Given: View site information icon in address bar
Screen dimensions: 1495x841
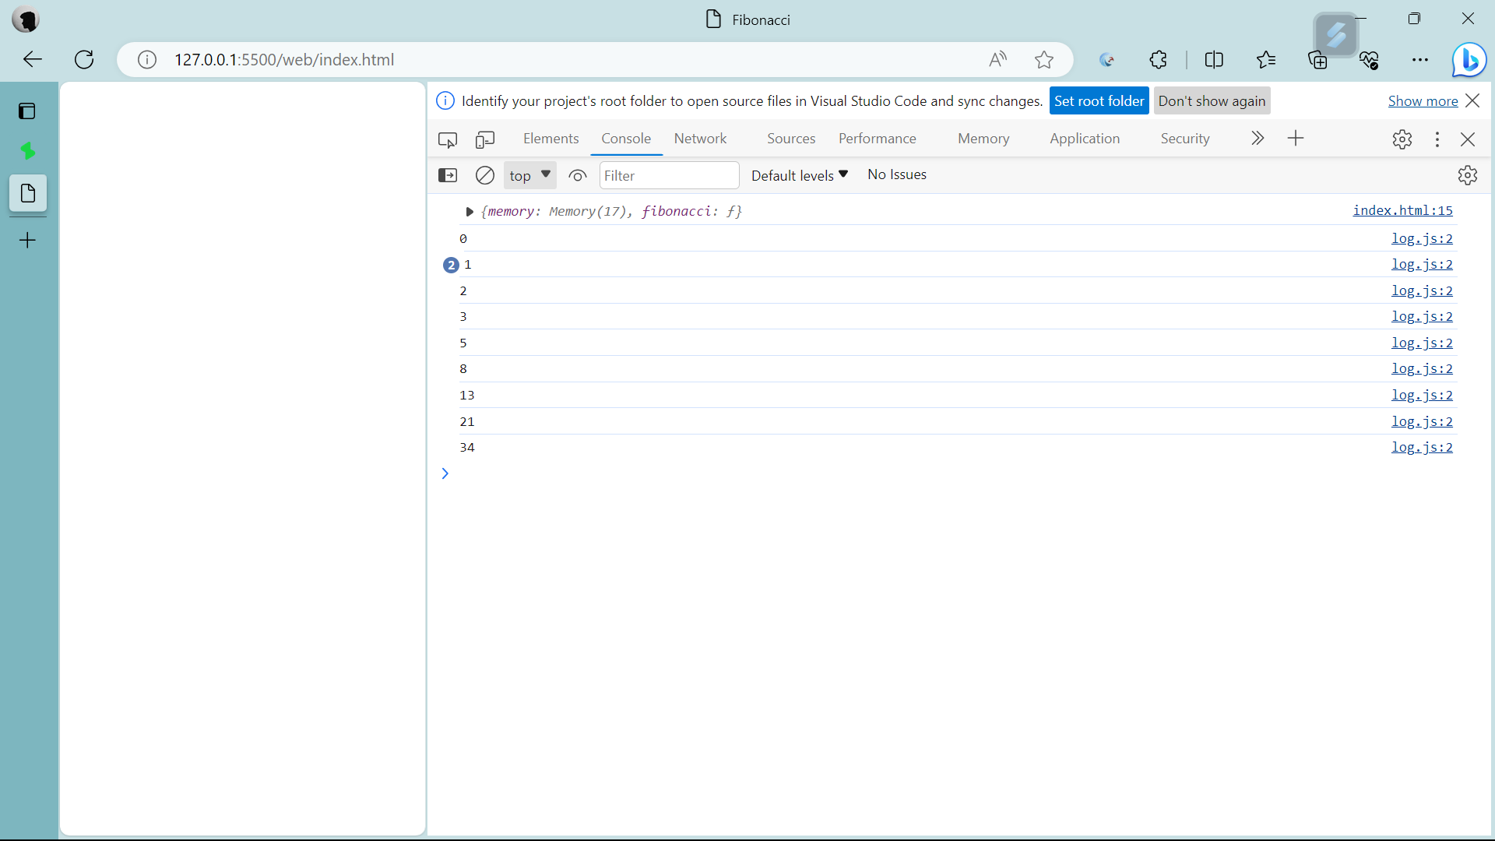Looking at the screenshot, I should click(147, 60).
